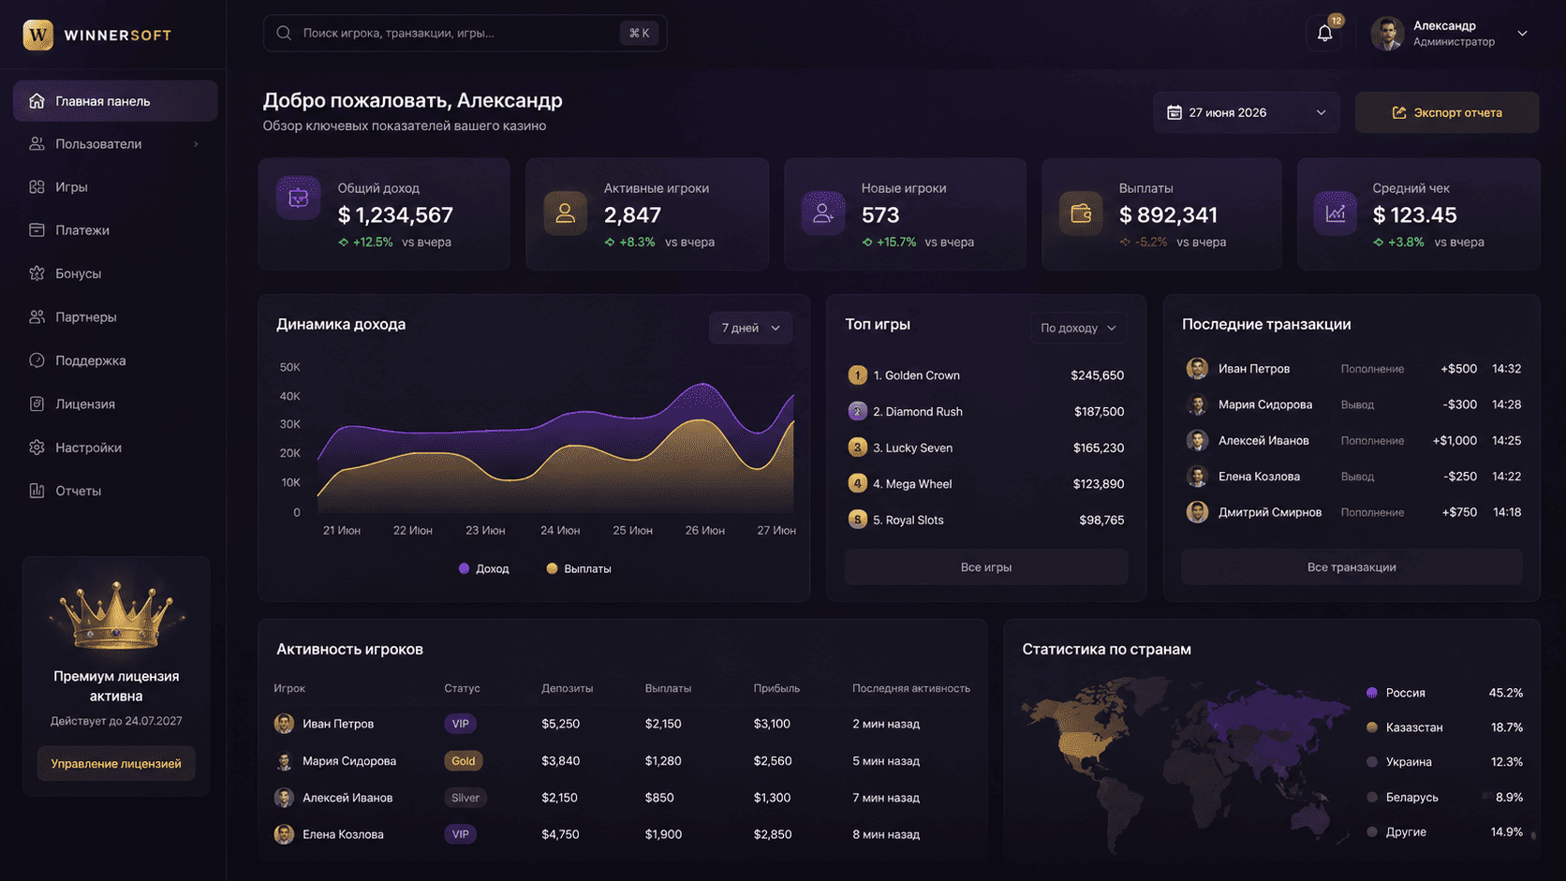Click the golden crown license image
Viewport: 1566px width, 881px height.
(116, 614)
